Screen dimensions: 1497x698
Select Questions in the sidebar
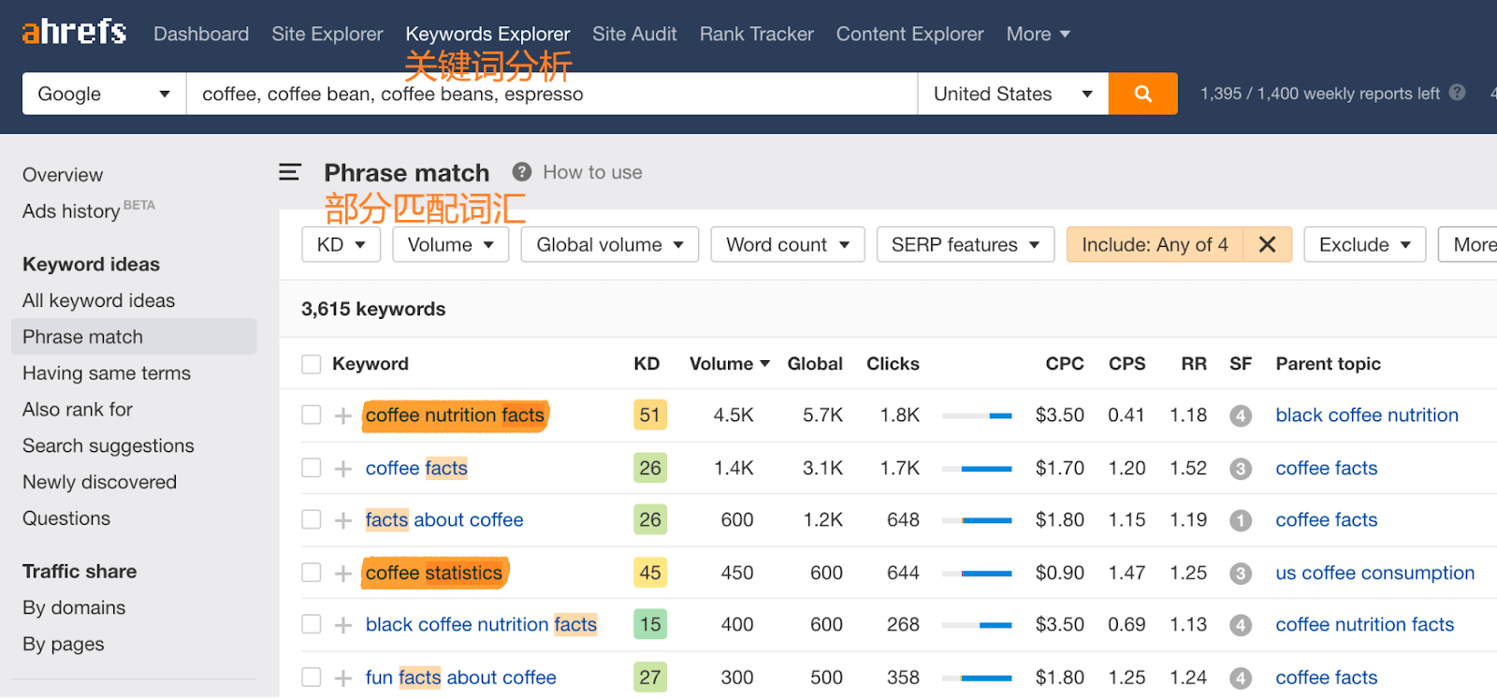click(x=66, y=518)
